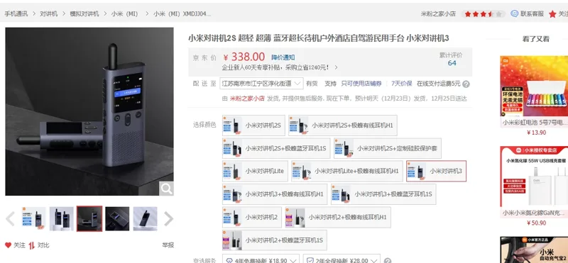Click the 举报 report link

point(168,245)
